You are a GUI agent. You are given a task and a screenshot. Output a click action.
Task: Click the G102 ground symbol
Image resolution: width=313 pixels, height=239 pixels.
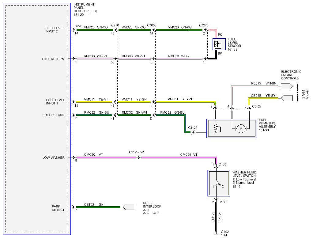point(216,234)
